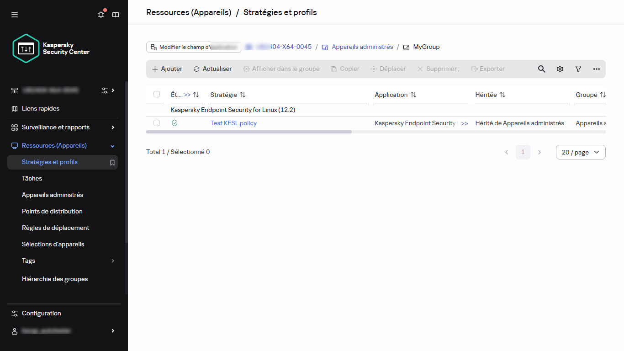Open the table search magnifier icon
The width and height of the screenshot is (624, 351).
coord(541,69)
